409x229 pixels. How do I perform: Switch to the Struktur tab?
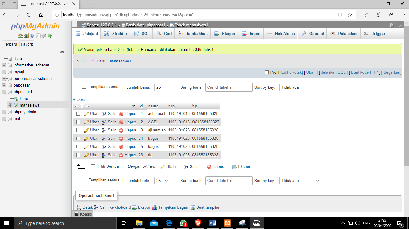[x=116, y=34]
